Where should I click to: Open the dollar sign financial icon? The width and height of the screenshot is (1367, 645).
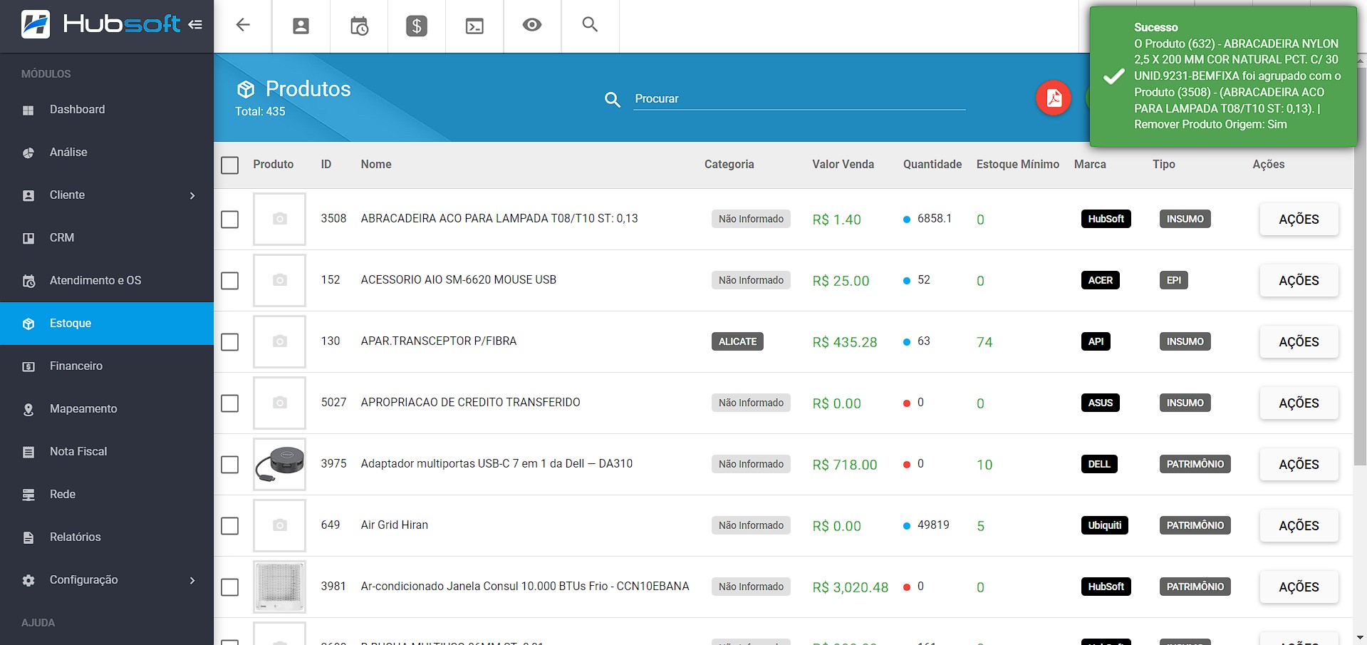click(417, 26)
